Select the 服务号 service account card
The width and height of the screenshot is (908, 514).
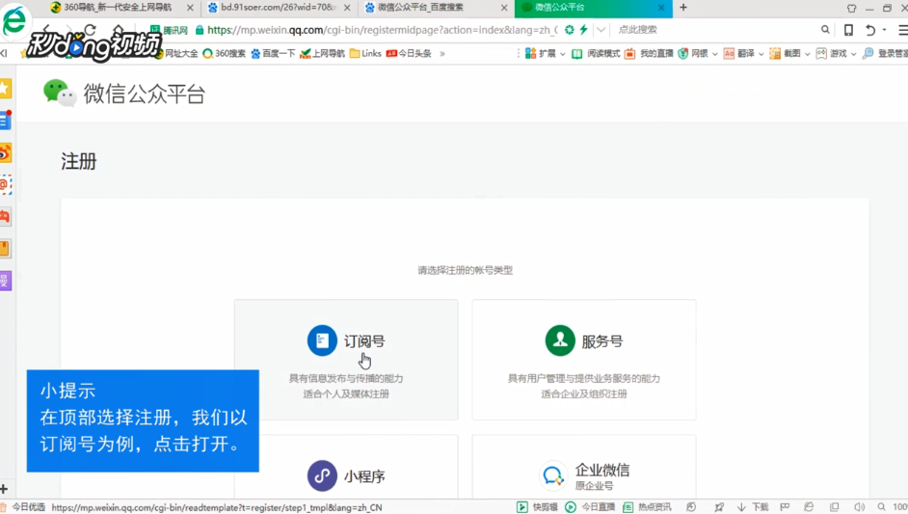(584, 360)
